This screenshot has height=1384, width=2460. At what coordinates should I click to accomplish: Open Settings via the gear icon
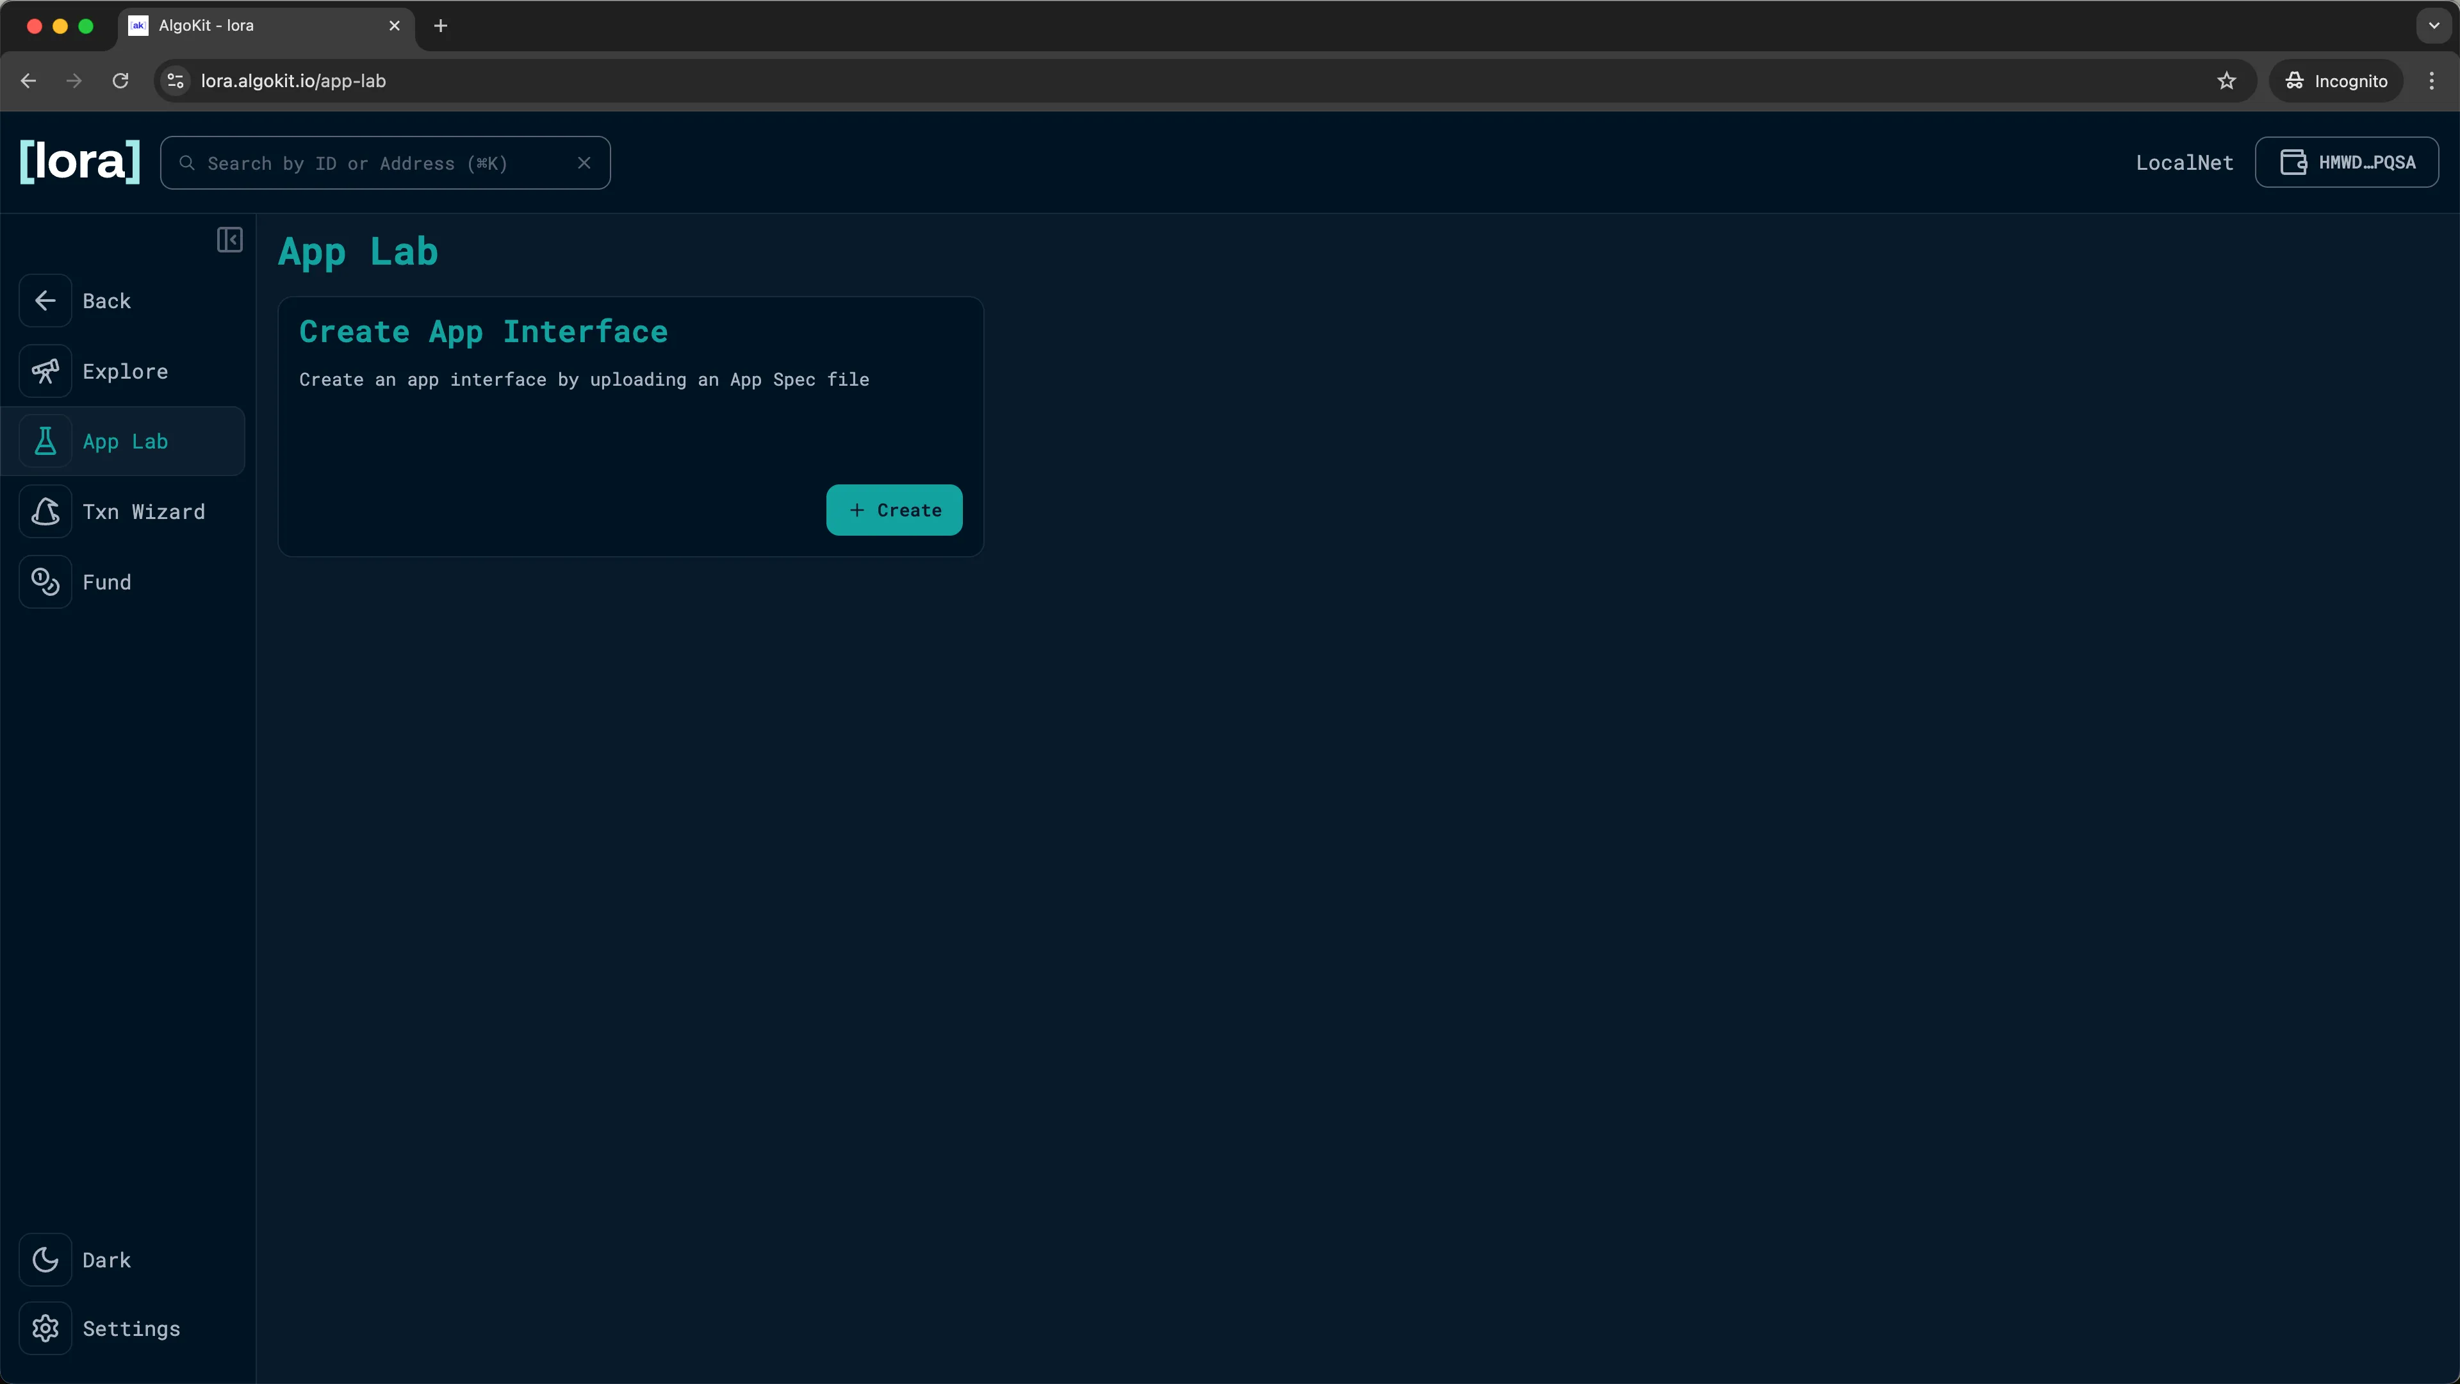45,1329
